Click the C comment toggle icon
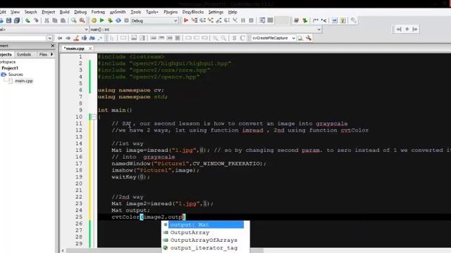The width and height of the screenshot is (451, 253). click(x=242, y=38)
